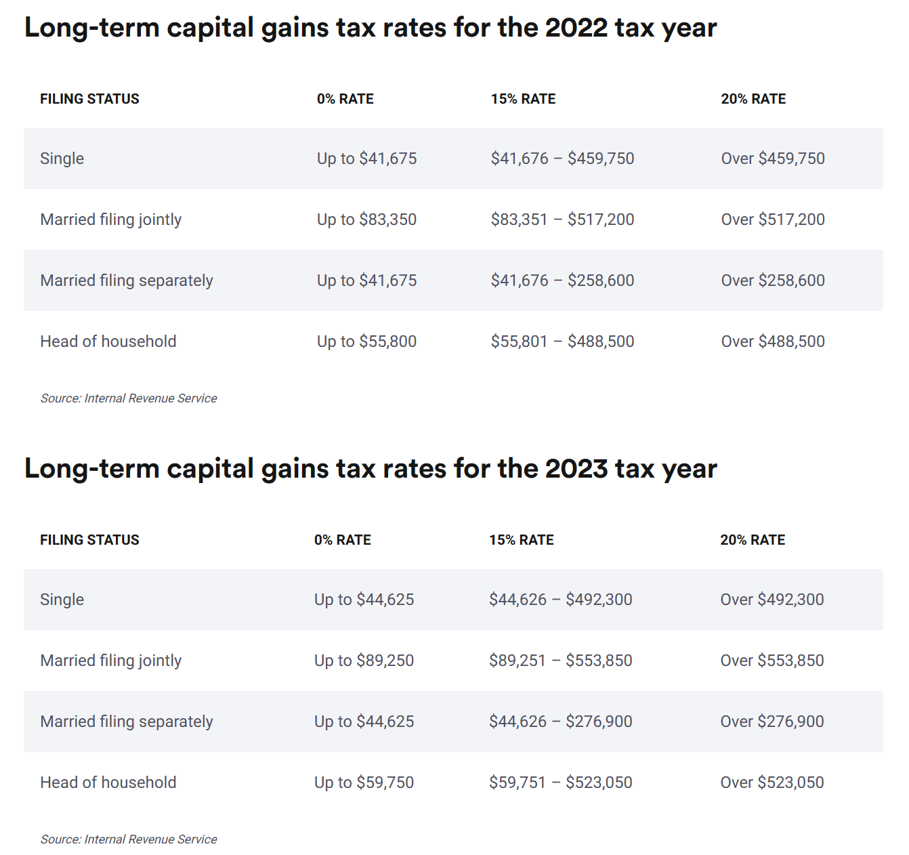The height and width of the screenshot is (855, 909).
Task: Click the 'Up to $55,800' cell
Action: tap(366, 341)
